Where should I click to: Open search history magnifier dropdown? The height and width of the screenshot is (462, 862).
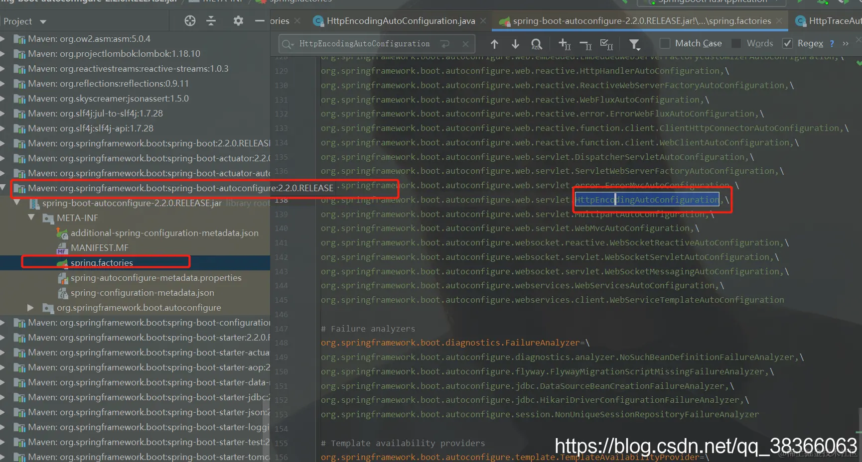[287, 44]
